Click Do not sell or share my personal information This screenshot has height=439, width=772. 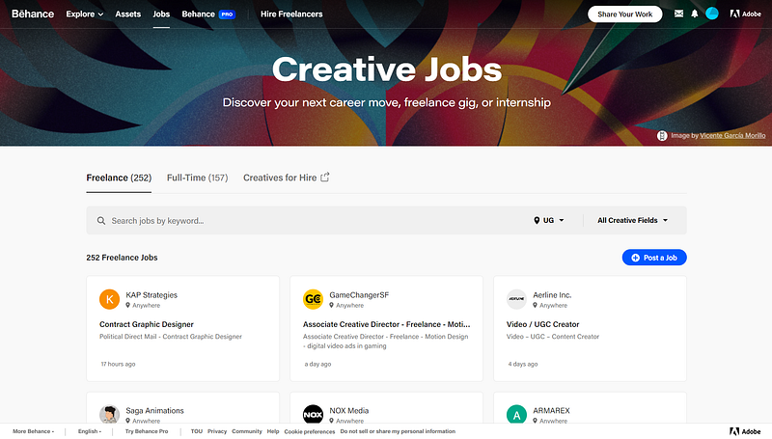[398, 431]
